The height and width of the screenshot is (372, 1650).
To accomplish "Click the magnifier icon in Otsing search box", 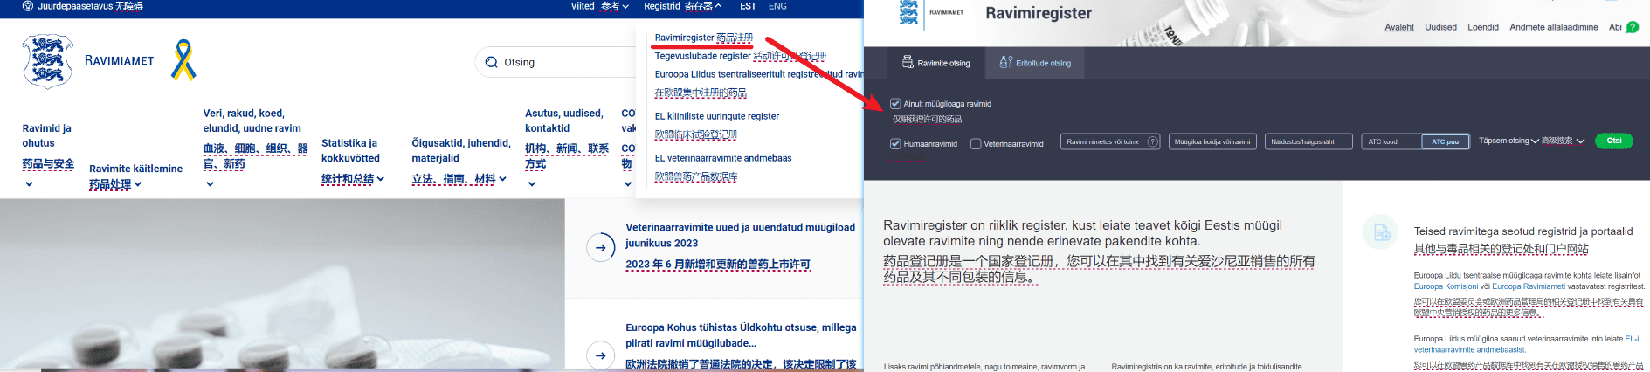I will click(x=491, y=62).
